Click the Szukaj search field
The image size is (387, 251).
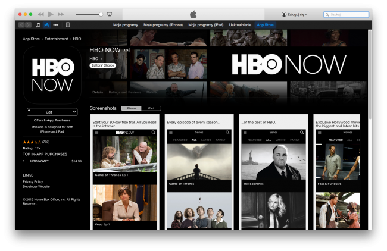(347, 14)
